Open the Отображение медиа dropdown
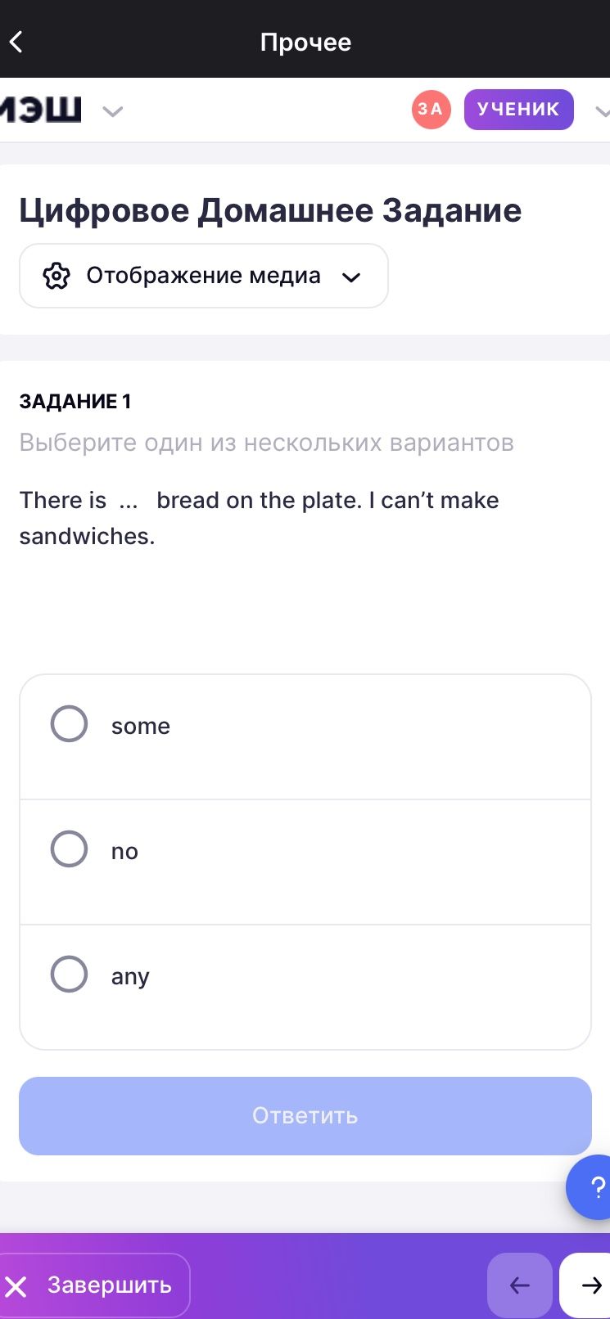The image size is (610, 1319). (203, 276)
